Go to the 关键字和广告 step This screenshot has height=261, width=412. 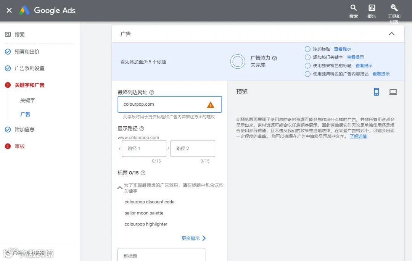click(29, 85)
